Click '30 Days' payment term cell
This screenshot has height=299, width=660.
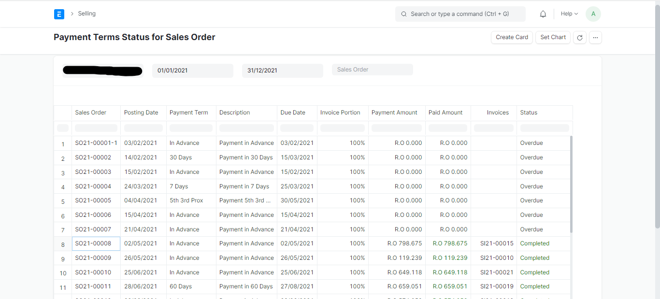(191, 157)
